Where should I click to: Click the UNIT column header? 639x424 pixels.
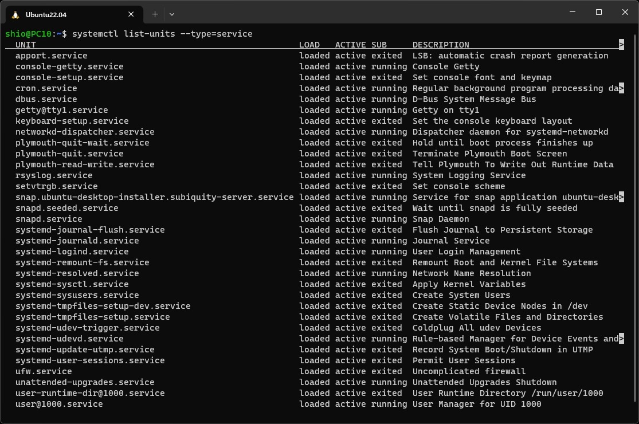26,45
